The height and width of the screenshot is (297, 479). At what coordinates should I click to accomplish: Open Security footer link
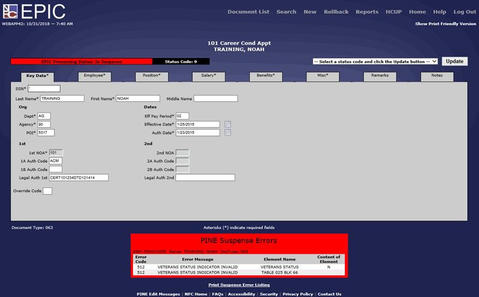(269, 294)
